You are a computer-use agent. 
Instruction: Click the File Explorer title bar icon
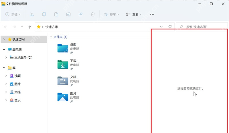tap(3, 4)
